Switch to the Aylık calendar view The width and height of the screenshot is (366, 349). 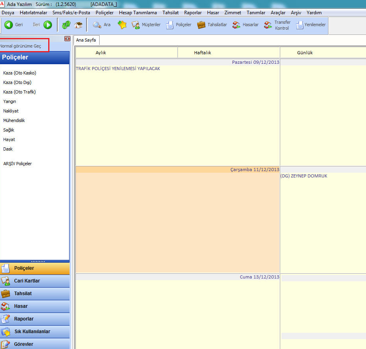point(101,53)
